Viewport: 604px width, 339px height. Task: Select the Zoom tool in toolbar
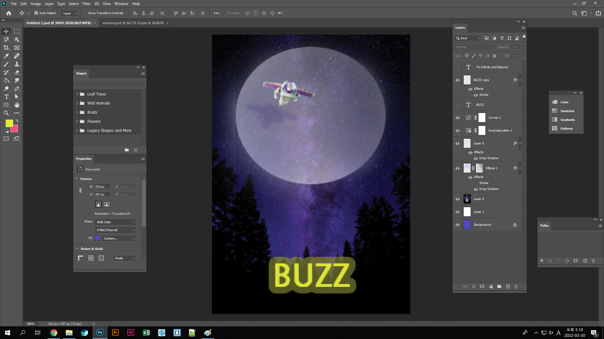(6, 113)
